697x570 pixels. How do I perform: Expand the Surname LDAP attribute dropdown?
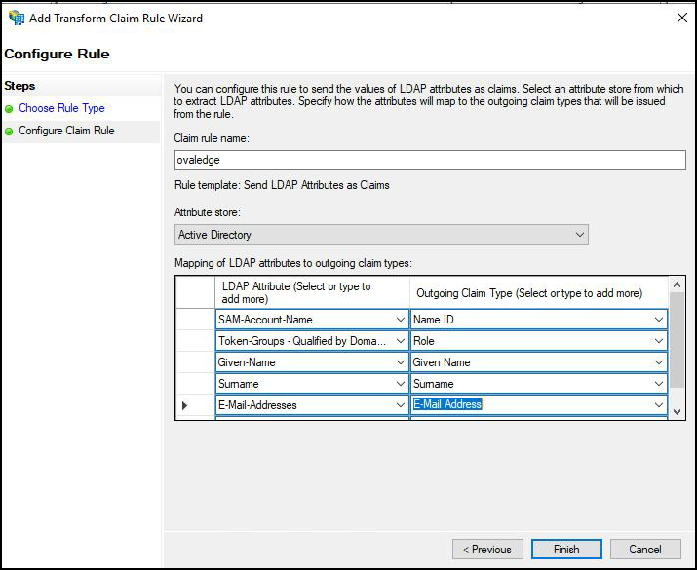coord(401,384)
